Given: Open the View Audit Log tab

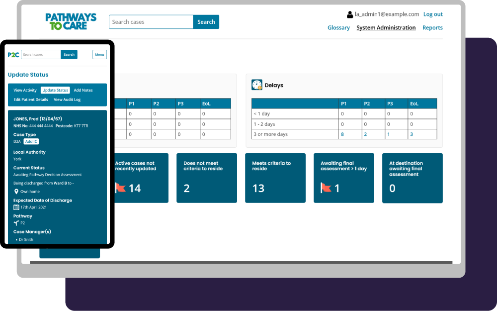Looking at the screenshot, I should [x=67, y=100].
